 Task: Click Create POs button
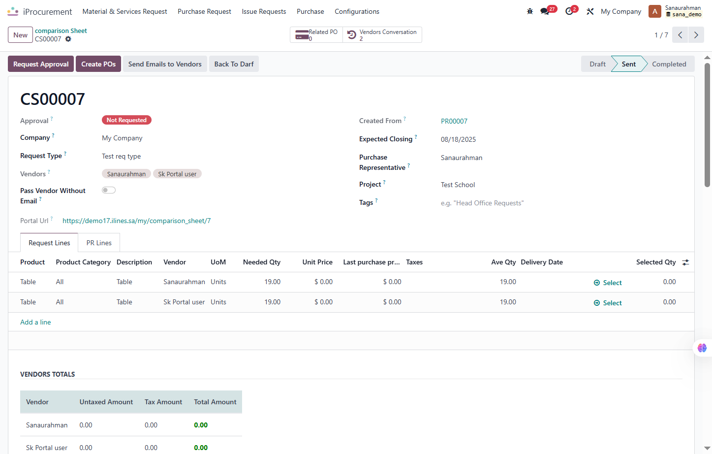98,64
